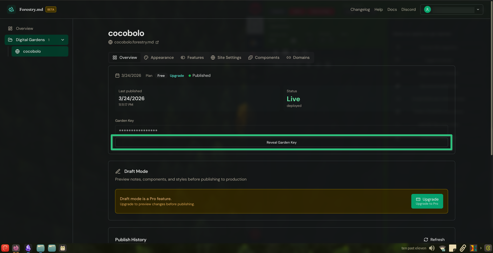Click 'Draft mode is a Pro feature.' text
Screen dimensions: 493x253
[146, 199]
